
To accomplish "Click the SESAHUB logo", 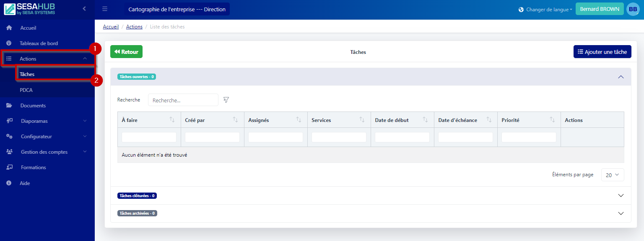I will pos(30,9).
